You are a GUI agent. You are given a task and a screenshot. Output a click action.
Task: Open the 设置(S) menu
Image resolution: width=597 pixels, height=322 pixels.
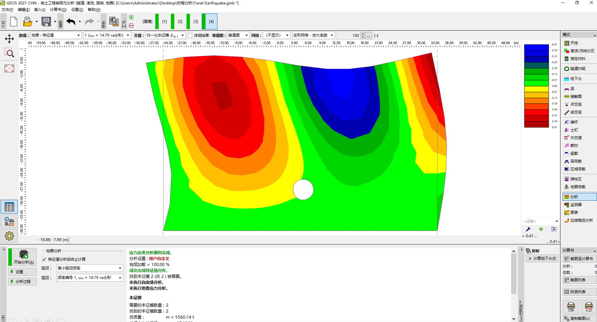tap(77, 10)
